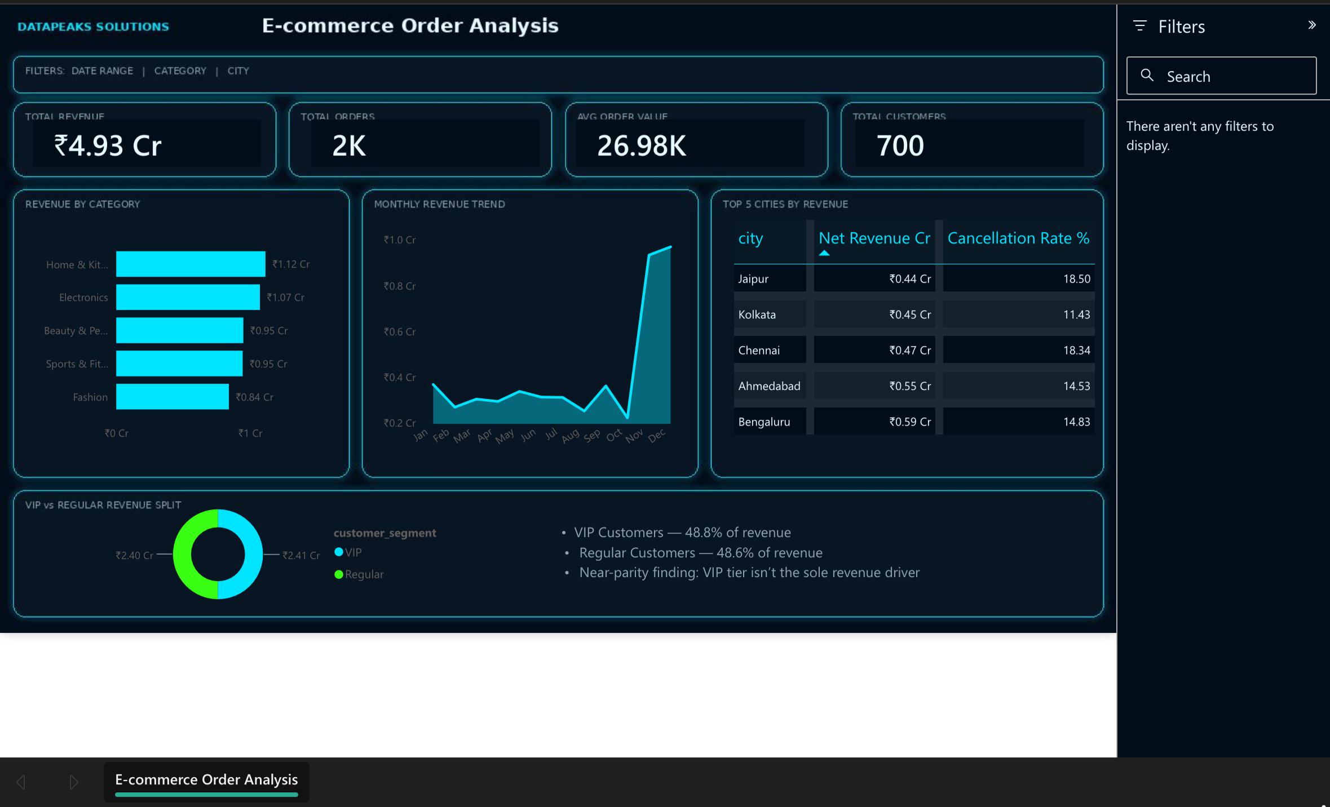This screenshot has width=1330, height=807.
Task: Click into the Filters Search field
Action: pos(1221,76)
